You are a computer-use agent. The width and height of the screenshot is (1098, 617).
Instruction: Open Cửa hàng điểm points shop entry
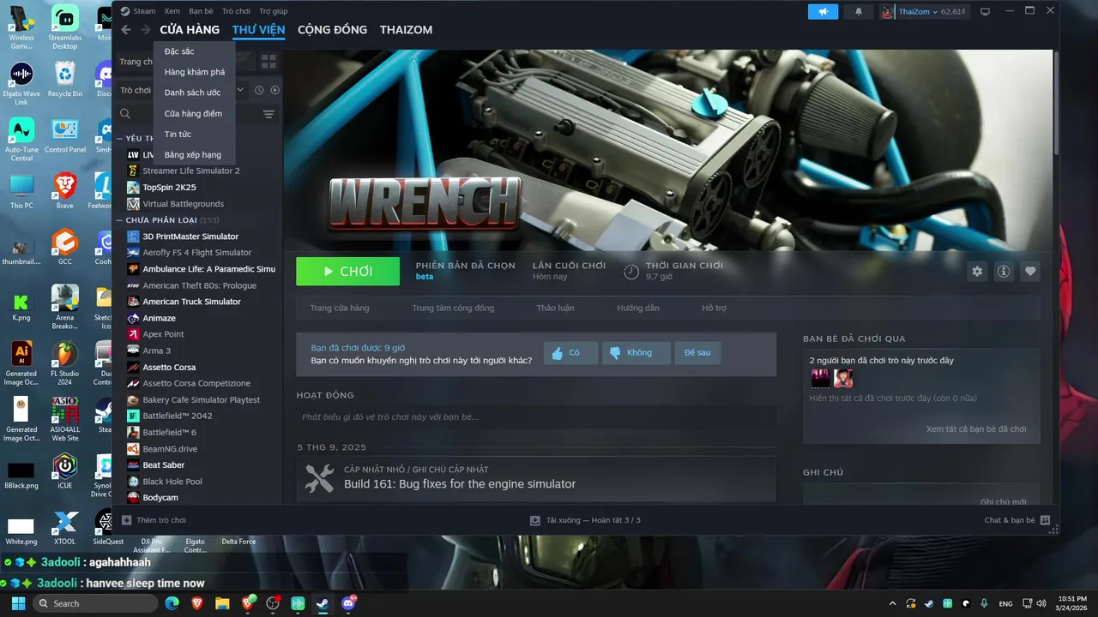tap(194, 113)
